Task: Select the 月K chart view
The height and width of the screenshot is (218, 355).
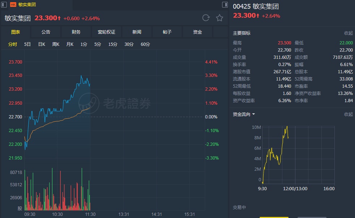Action: [x=70, y=44]
